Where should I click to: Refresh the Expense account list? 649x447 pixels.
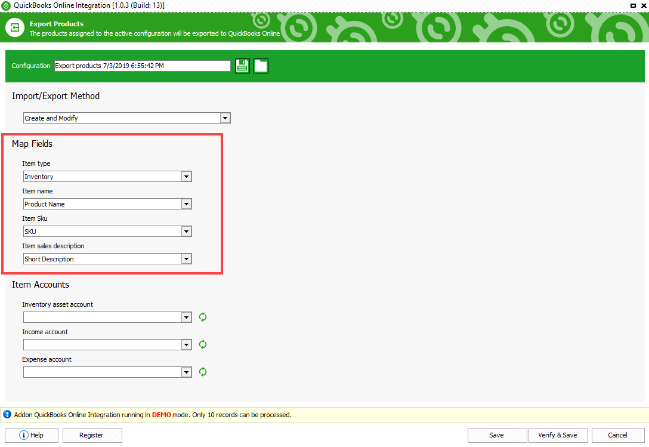[x=203, y=372]
